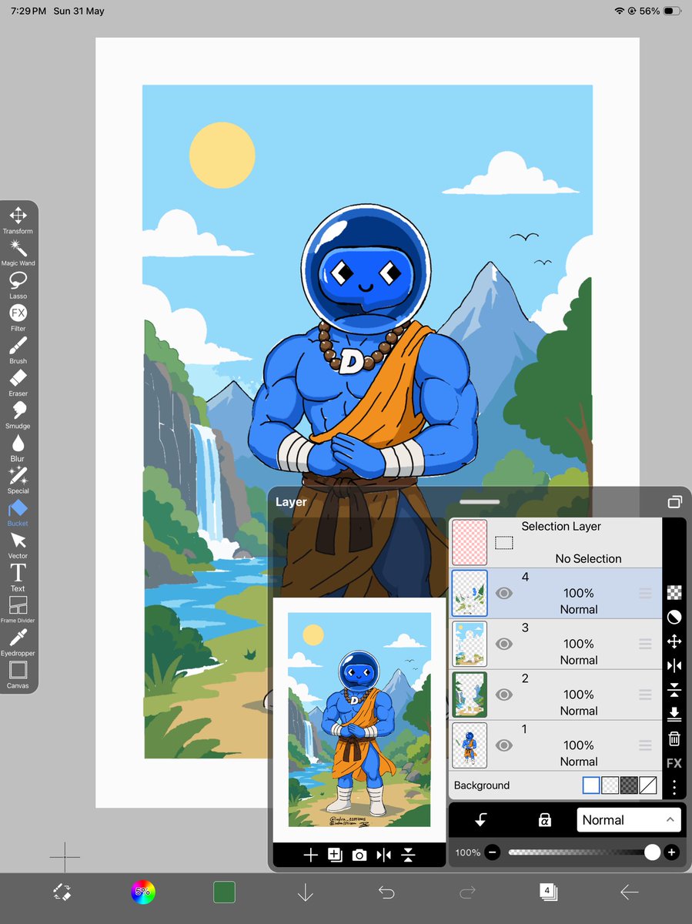Select the Eraser tool
Image resolution: width=692 pixels, height=924 pixels.
pyautogui.click(x=18, y=382)
